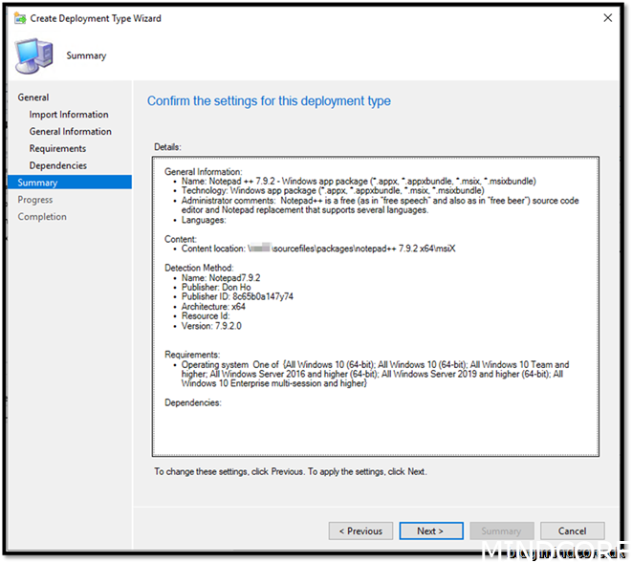Cancel the deployment type wizard
Screen dimensions: 632x563
572,531
